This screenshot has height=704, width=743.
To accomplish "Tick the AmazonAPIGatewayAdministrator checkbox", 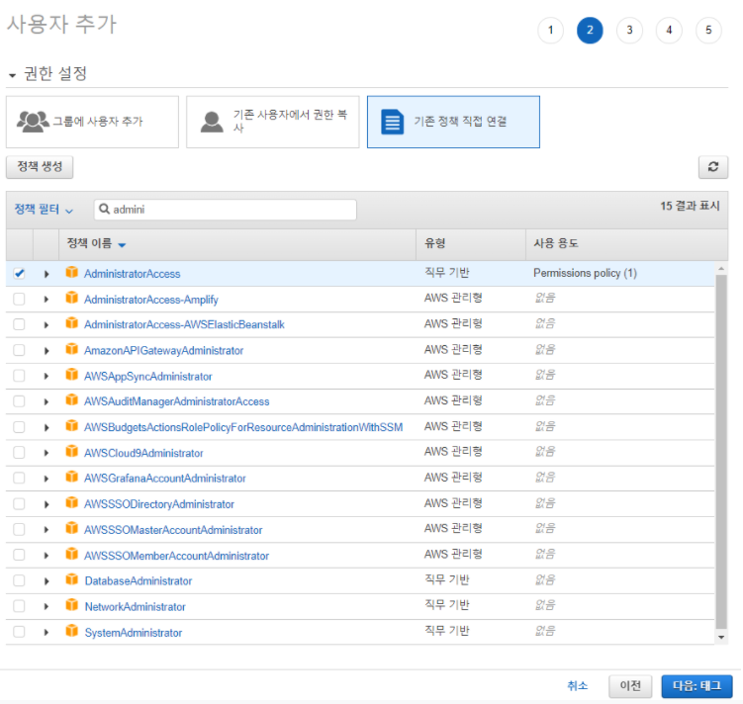I will pyautogui.click(x=19, y=350).
